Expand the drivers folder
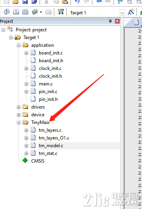142x209 pixels. [18, 107]
